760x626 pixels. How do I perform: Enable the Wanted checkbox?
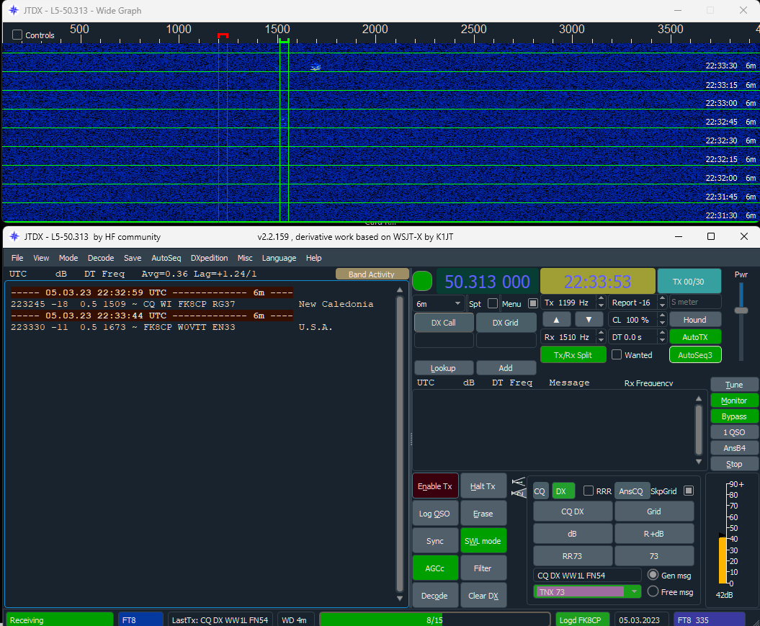(x=617, y=354)
